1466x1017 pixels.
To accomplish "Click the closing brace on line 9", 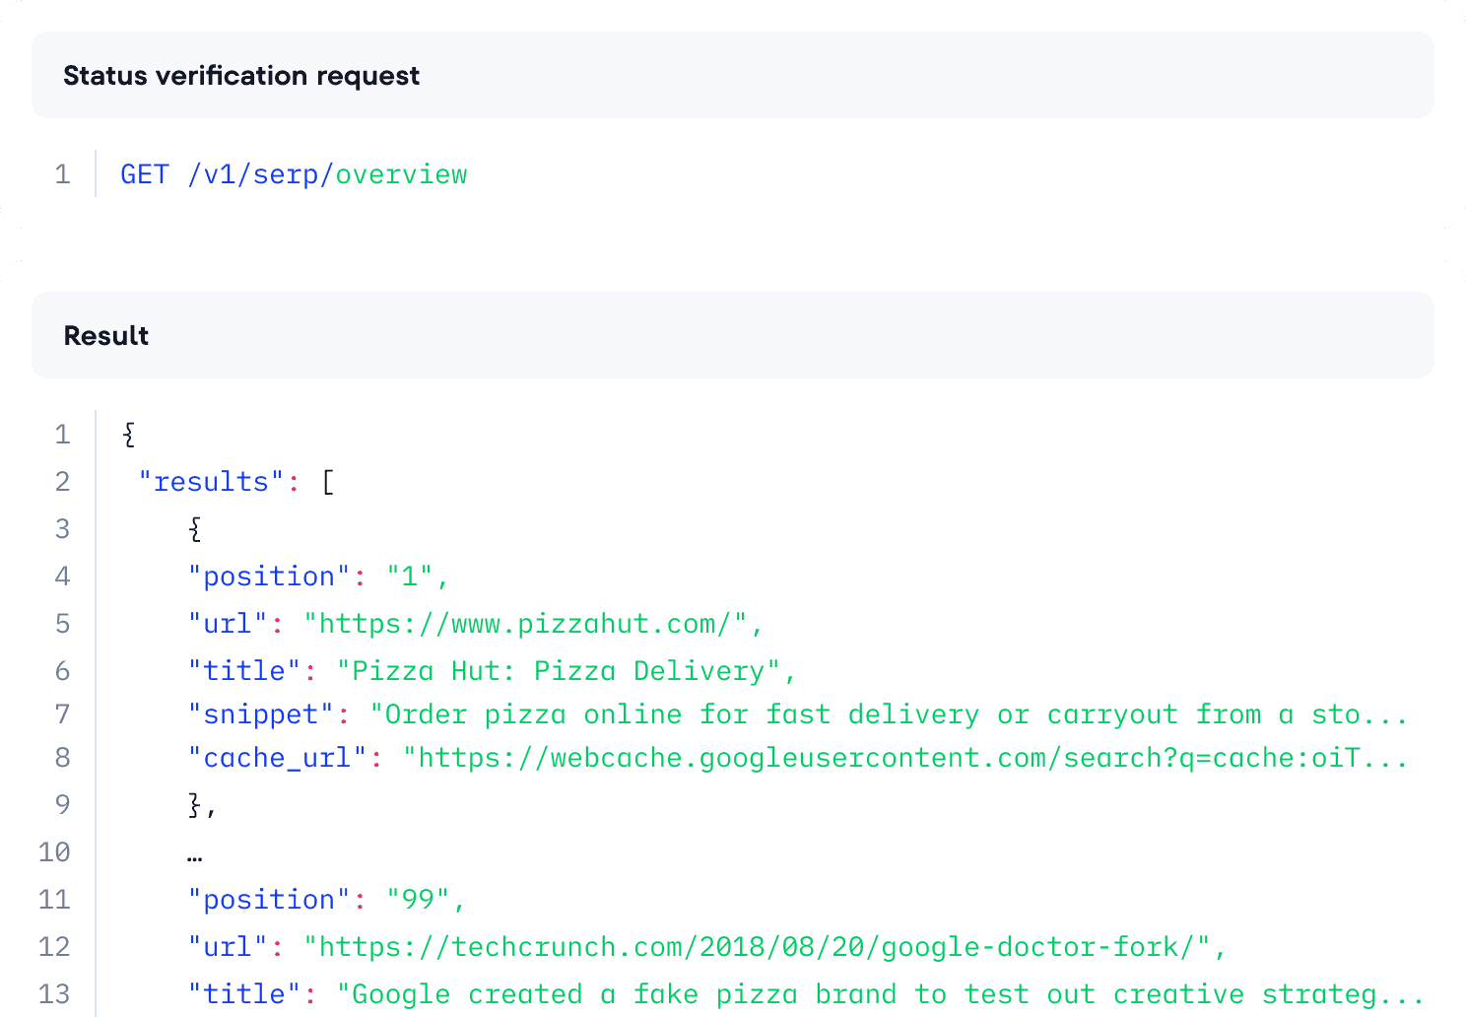I will pyautogui.click(x=195, y=805).
